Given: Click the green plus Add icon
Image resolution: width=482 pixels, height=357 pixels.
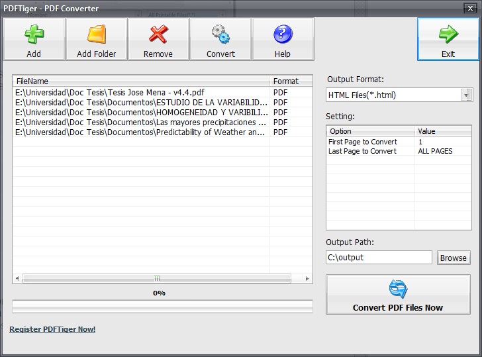Looking at the screenshot, I should click(x=34, y=34).
